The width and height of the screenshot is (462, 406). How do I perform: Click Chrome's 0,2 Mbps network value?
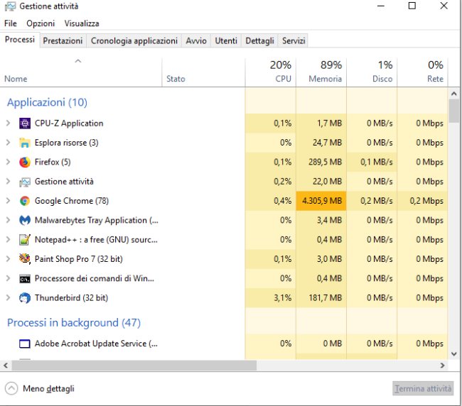coord(426,201)
